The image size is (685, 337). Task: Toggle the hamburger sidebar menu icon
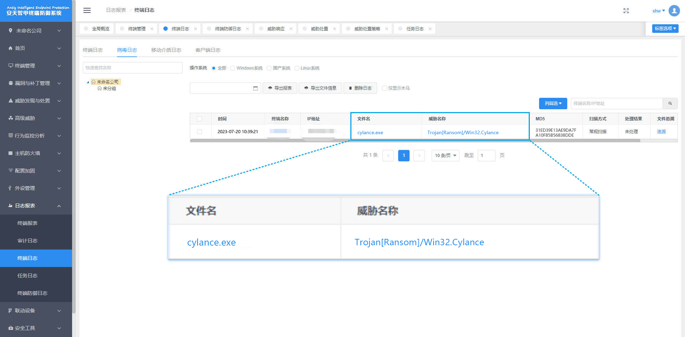click(87, 10)
